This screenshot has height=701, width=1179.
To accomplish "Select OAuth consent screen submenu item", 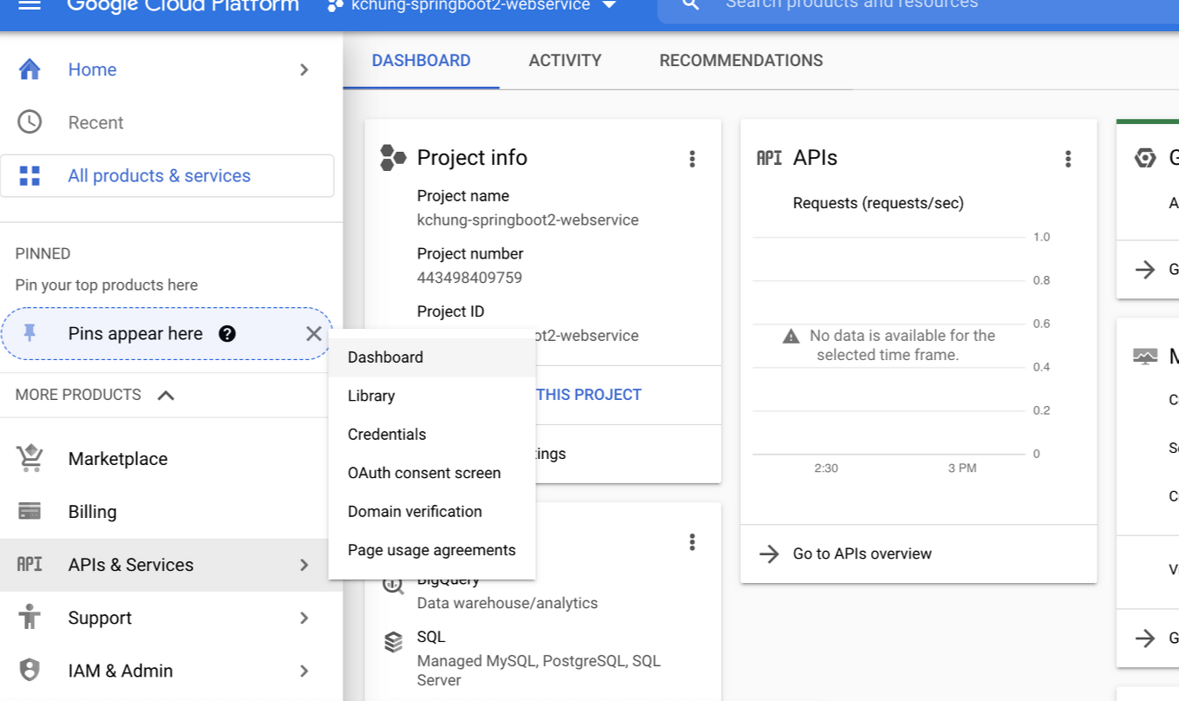I will pyautogui.click(x=432, y=473).
